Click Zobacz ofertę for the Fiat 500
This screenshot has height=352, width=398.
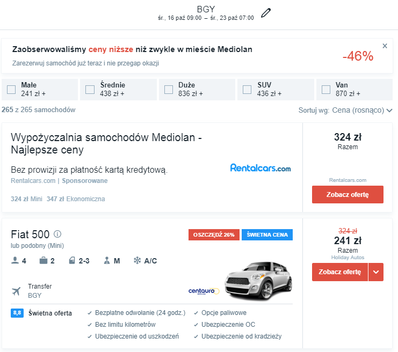[x=339, y=272]
